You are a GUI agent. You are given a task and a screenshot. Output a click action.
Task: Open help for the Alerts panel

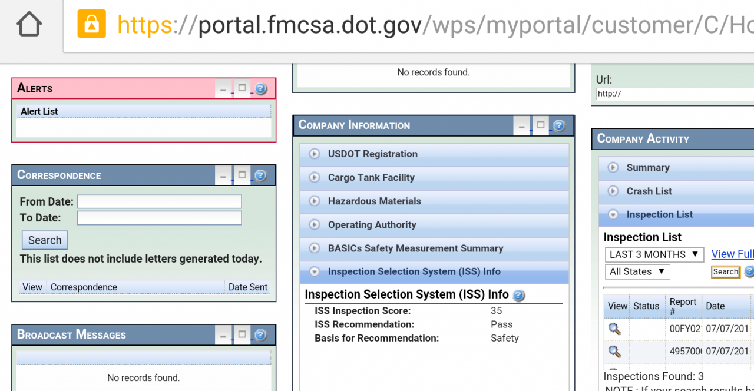[261, 89]
